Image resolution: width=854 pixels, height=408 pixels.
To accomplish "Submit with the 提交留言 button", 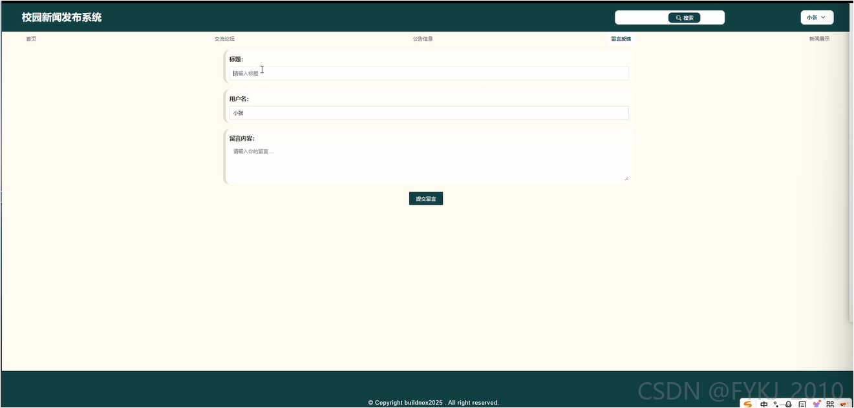I will pos(426,199).
